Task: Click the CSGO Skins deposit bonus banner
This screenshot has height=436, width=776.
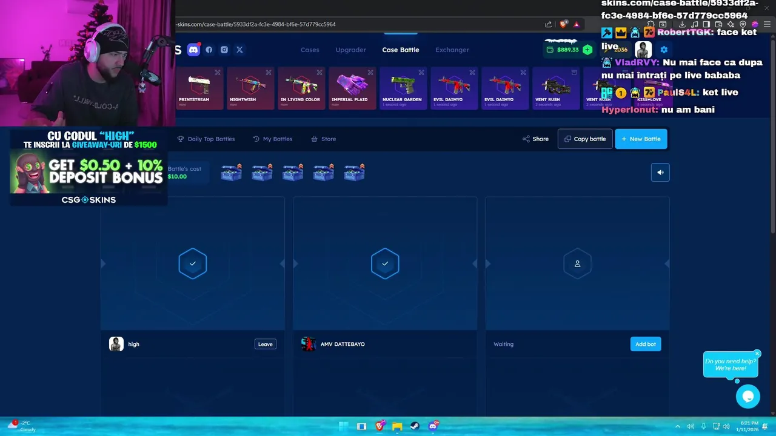Action: [x=89, y=168]
